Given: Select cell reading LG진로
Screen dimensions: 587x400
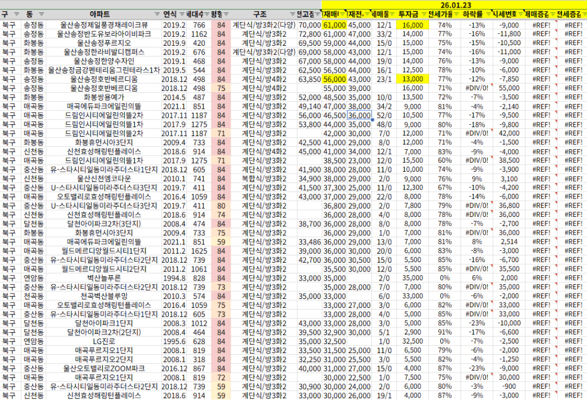Looking at the screenshot, I should coord(104,341).
